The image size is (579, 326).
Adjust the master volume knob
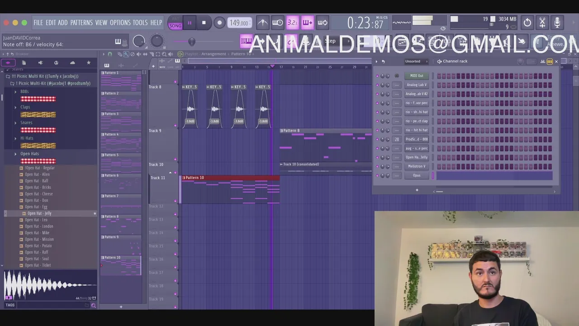pyautogui.click(x=139, y=41)
